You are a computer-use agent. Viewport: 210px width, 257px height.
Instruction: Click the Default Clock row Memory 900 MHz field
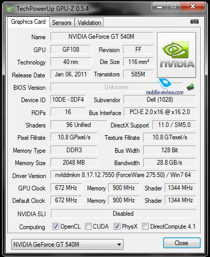tap(124, 200)
